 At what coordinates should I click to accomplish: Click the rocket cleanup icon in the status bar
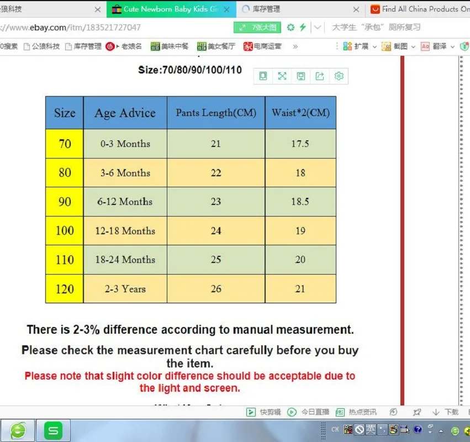coord(416,412)
